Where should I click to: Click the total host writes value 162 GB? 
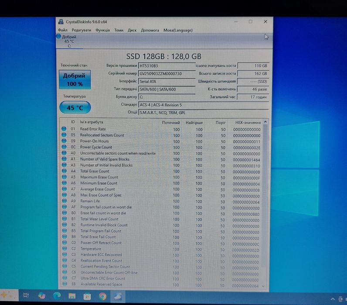click(x=253, y=74)
